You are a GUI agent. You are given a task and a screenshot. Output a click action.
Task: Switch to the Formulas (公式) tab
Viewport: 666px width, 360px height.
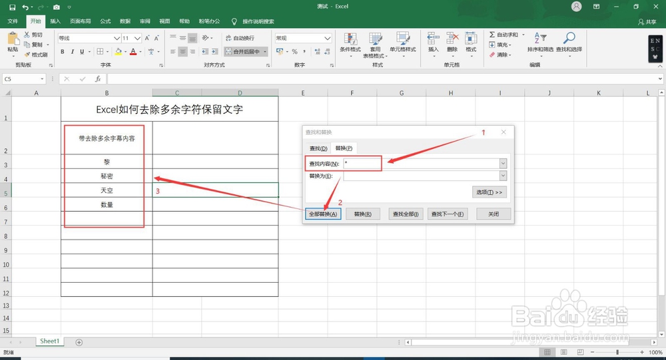click(x=105, y=21)
